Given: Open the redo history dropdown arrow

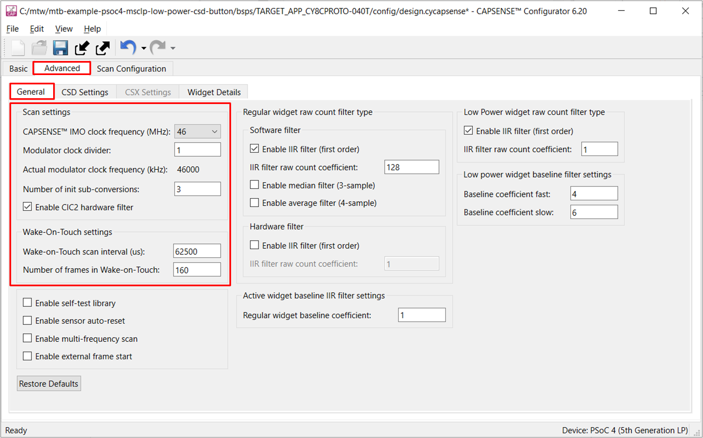Looking at the screenshot, I should point(173,48).
